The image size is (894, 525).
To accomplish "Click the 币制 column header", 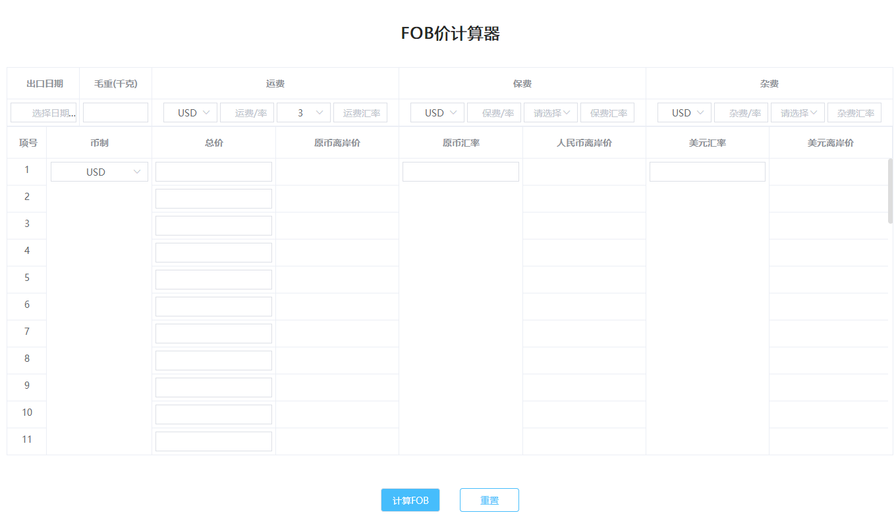I will (99, 143).
